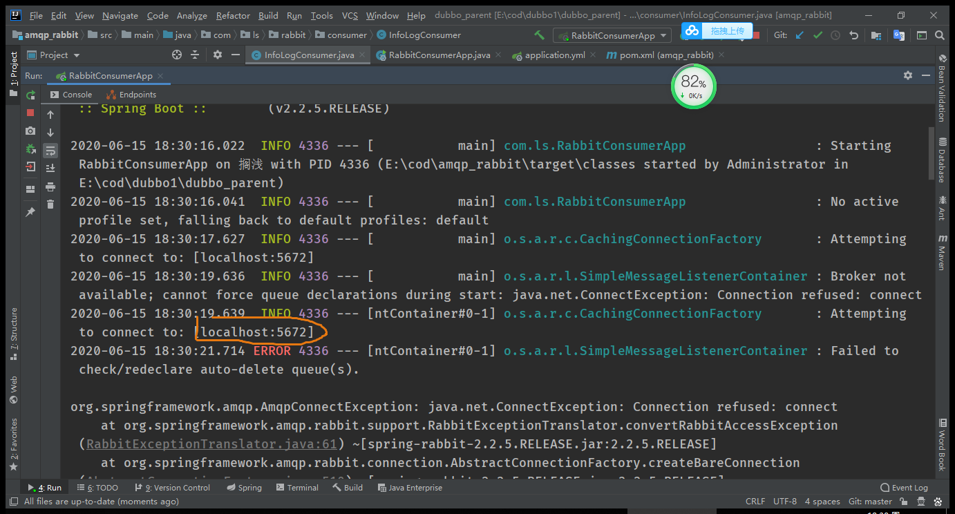The width and height of the screenshot is (955, 514).
Task: Click the Exit icon in Run sidebar
Action: (x=30, y=166)
